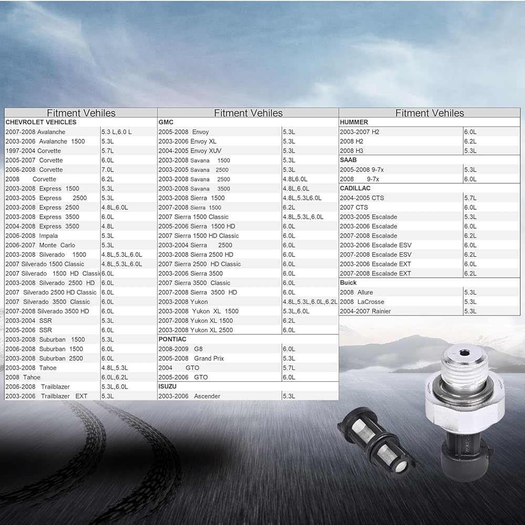
Task: Select the CHEVROLET VEHICLES section heading
Action: pos(41,122)
